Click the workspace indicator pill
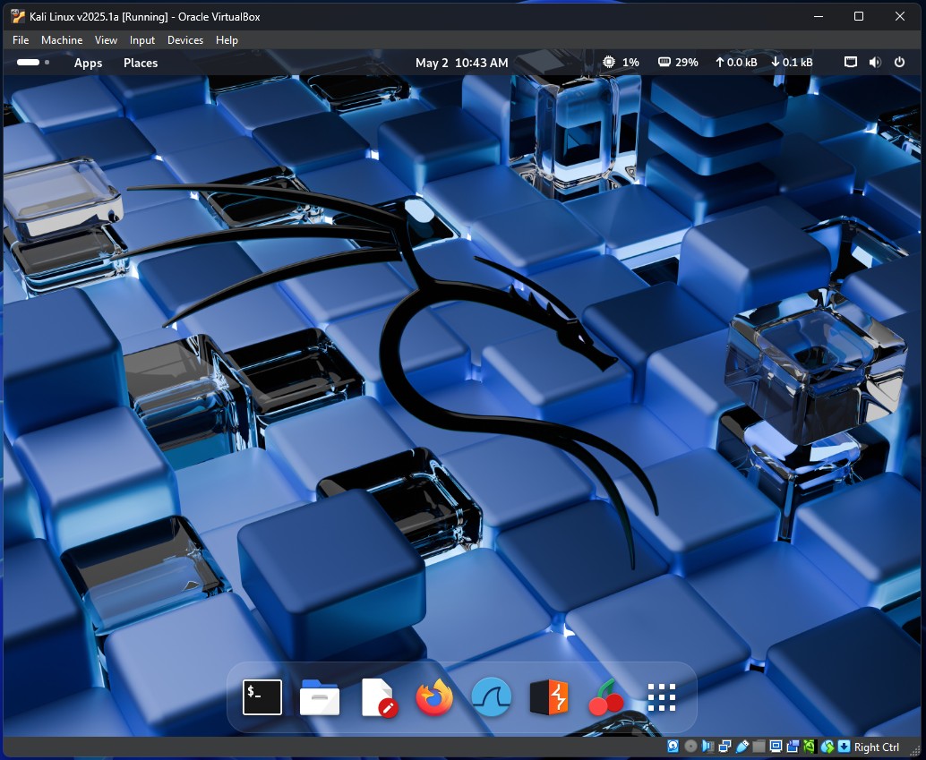926x760 pixels. (29, 62)
